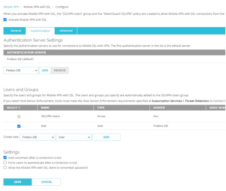Click the REMOVE button
This screenshot has width=226, height=191.
pyautogui.click(x=60, y=70)
